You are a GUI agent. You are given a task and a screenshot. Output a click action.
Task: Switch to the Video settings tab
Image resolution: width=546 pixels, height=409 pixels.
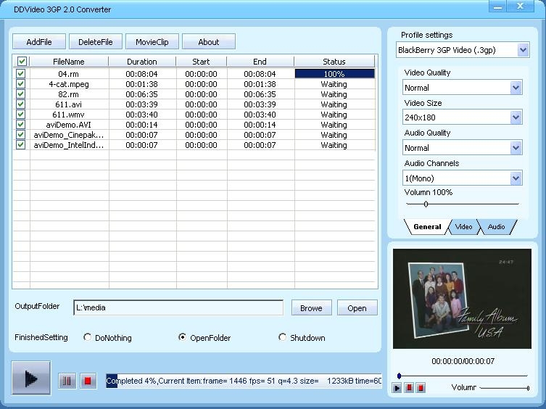463,227
